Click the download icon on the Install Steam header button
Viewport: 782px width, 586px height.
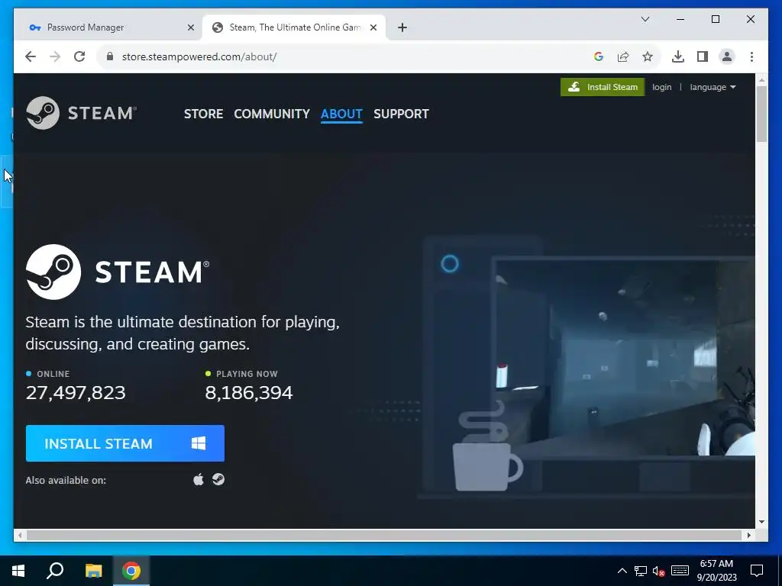[574, 87]
